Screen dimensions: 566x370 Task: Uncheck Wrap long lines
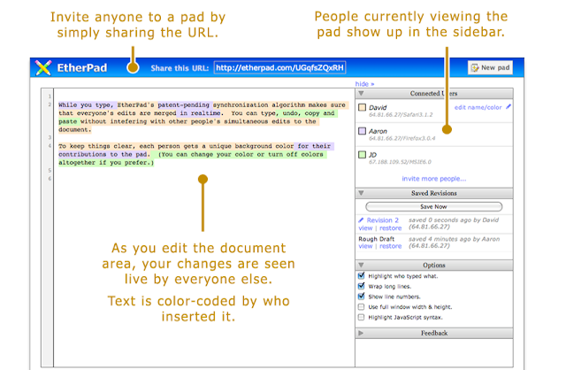tap(361, 286)
